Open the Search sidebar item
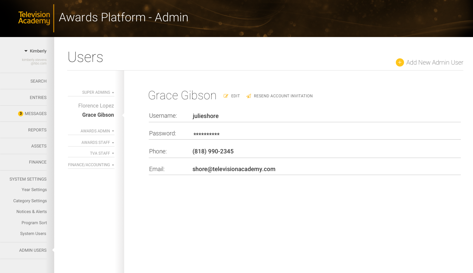The height and width of the screenshot is (273, 473). pos(38,81)
